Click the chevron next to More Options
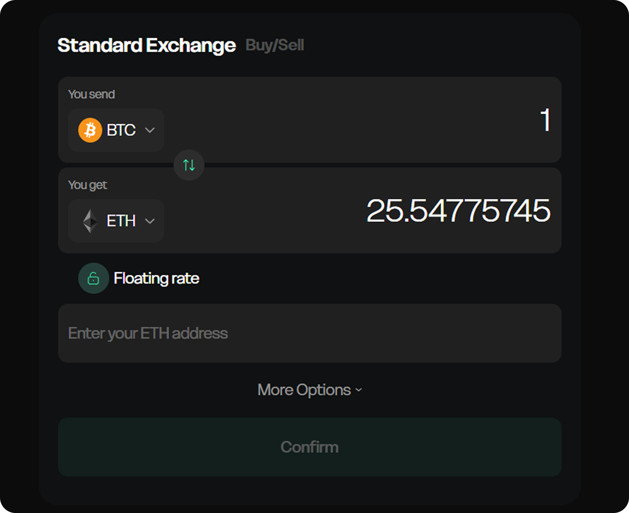 (359, 390)
